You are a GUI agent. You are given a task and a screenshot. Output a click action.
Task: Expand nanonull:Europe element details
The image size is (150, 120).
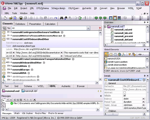[x=32, y=70]
